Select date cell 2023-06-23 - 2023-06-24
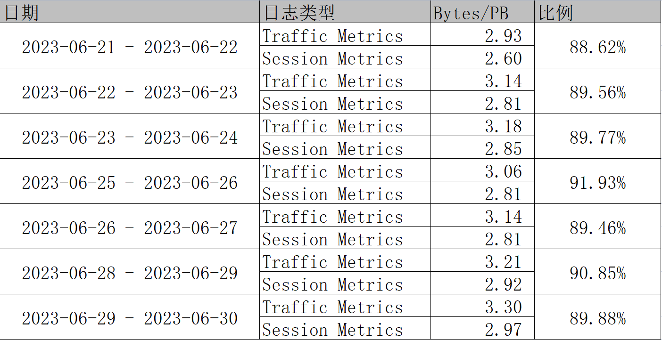This screenshot has height=340, width=662. [130, 138]
